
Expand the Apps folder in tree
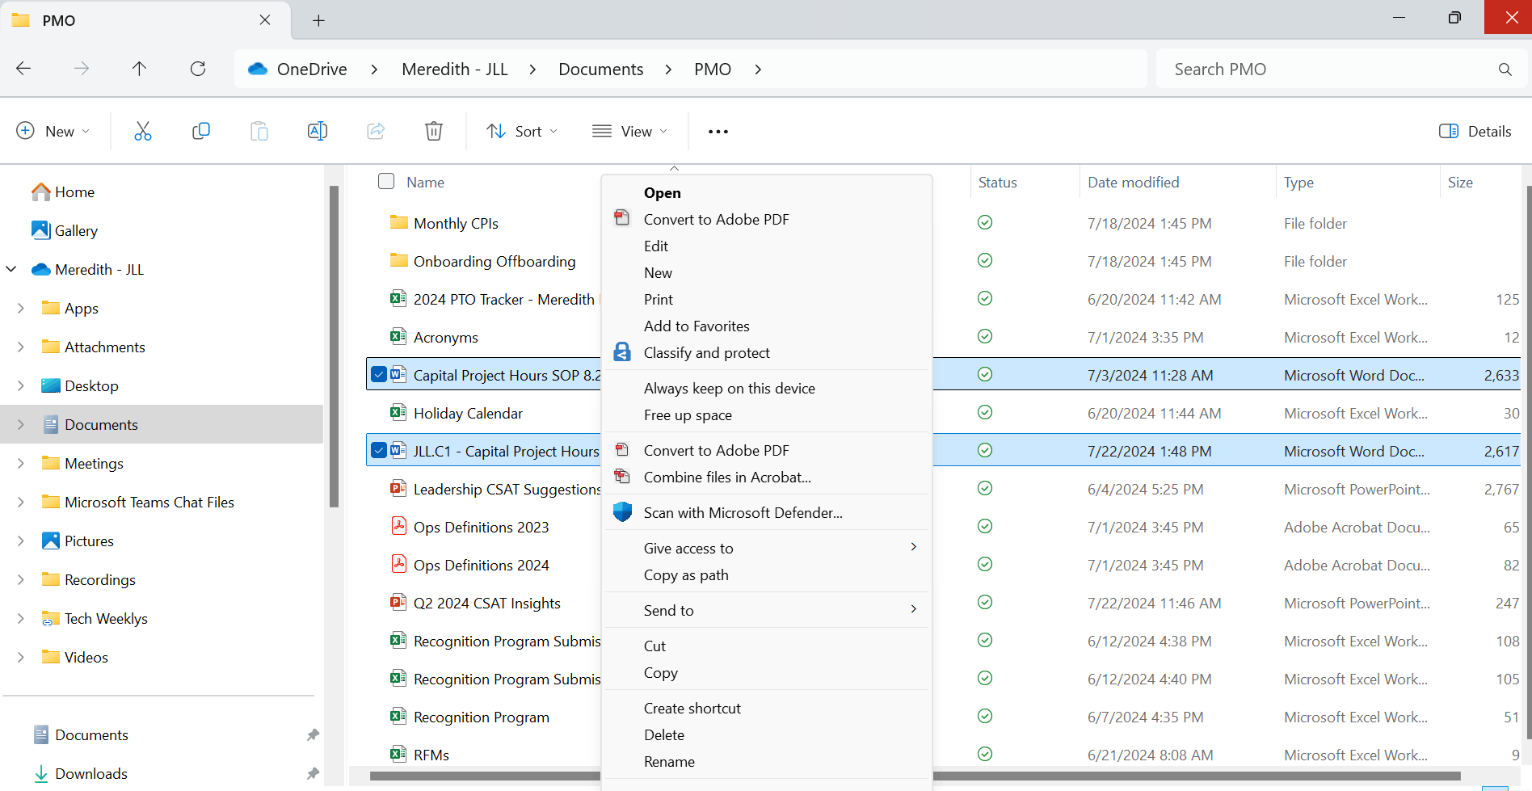(21, 308)
